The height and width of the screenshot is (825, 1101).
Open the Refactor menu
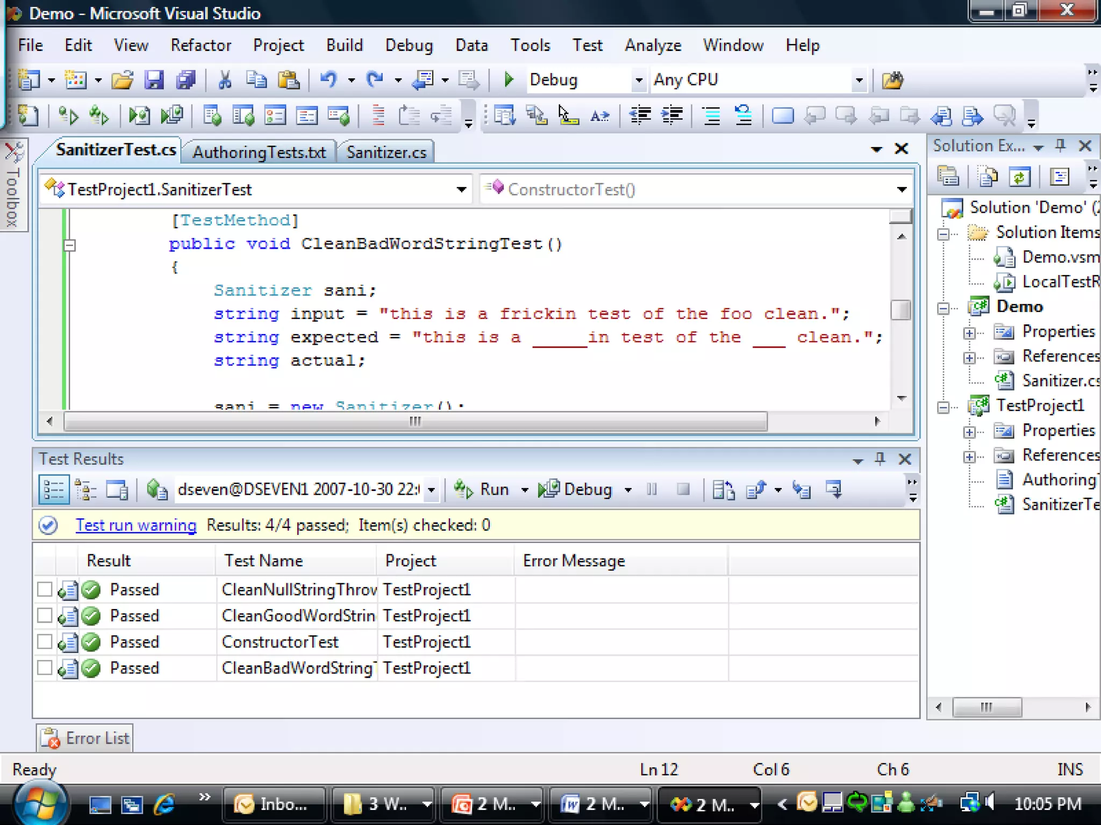[x=201, y=45]
